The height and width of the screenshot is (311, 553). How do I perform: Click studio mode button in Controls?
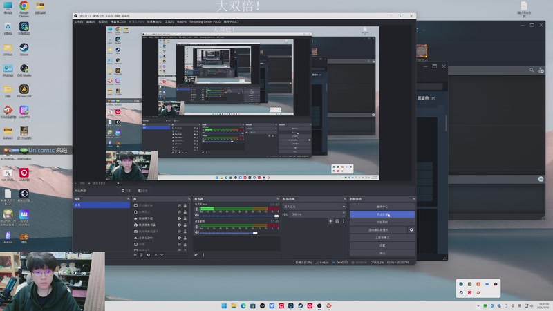(382, 238)
